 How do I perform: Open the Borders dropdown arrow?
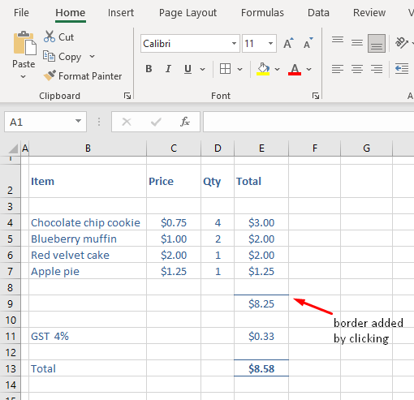coord(239,69)
